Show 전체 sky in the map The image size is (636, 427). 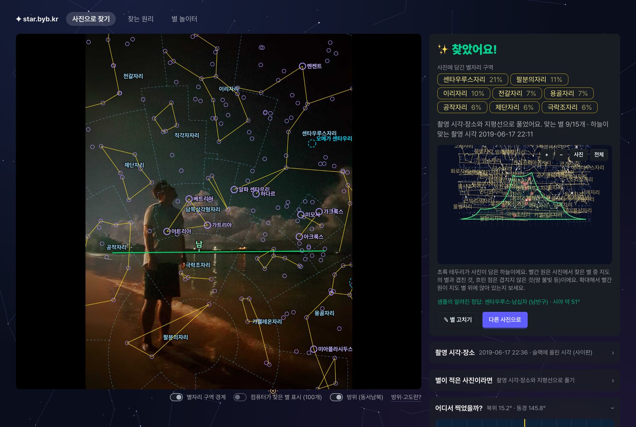click(x=599, y=155)
